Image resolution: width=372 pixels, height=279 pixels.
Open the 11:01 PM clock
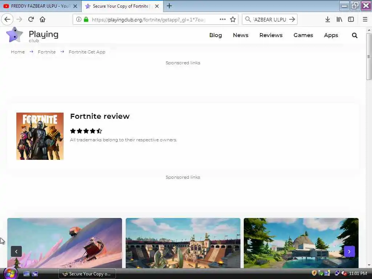click(x=358, y=274)
